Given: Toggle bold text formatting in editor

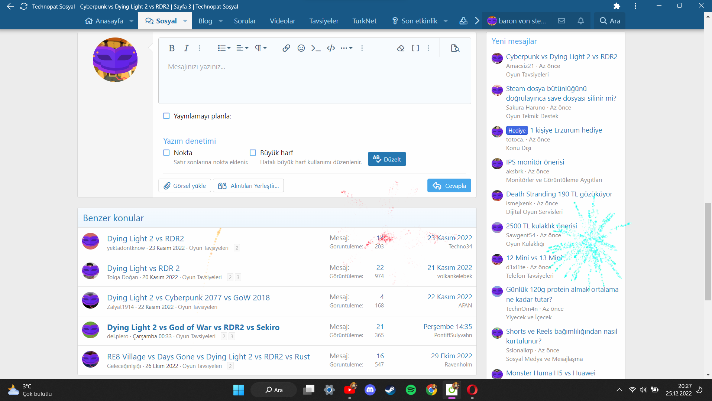Looking at the screenshot, I should (x=172, y=48).
